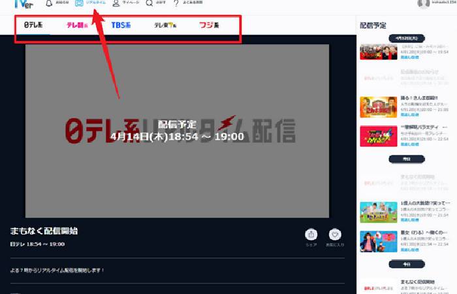Select the TBS系 channel tab

(121, 25)
